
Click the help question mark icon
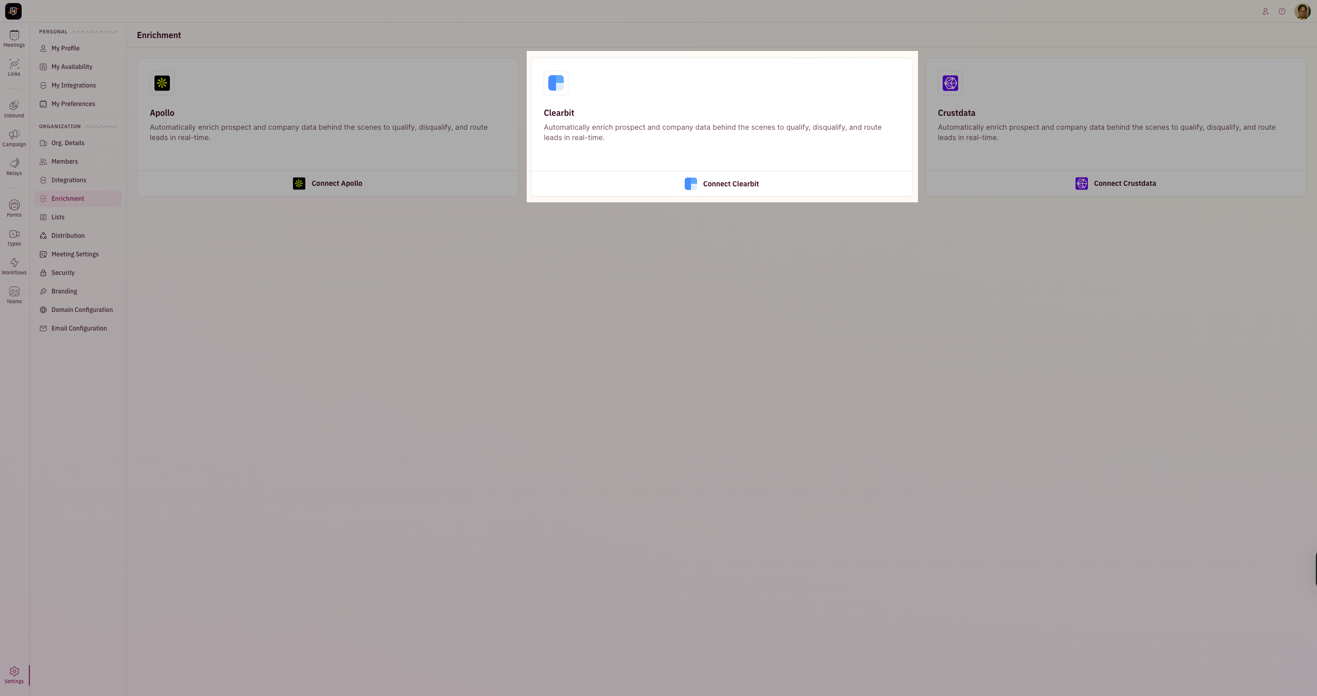tap(1281, 11)
